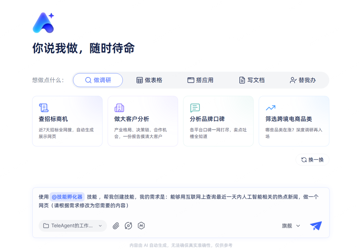This screenshot has width=359, height=251.
Task: Click the 近7天招标全网搜 description text
Action: 66,133
